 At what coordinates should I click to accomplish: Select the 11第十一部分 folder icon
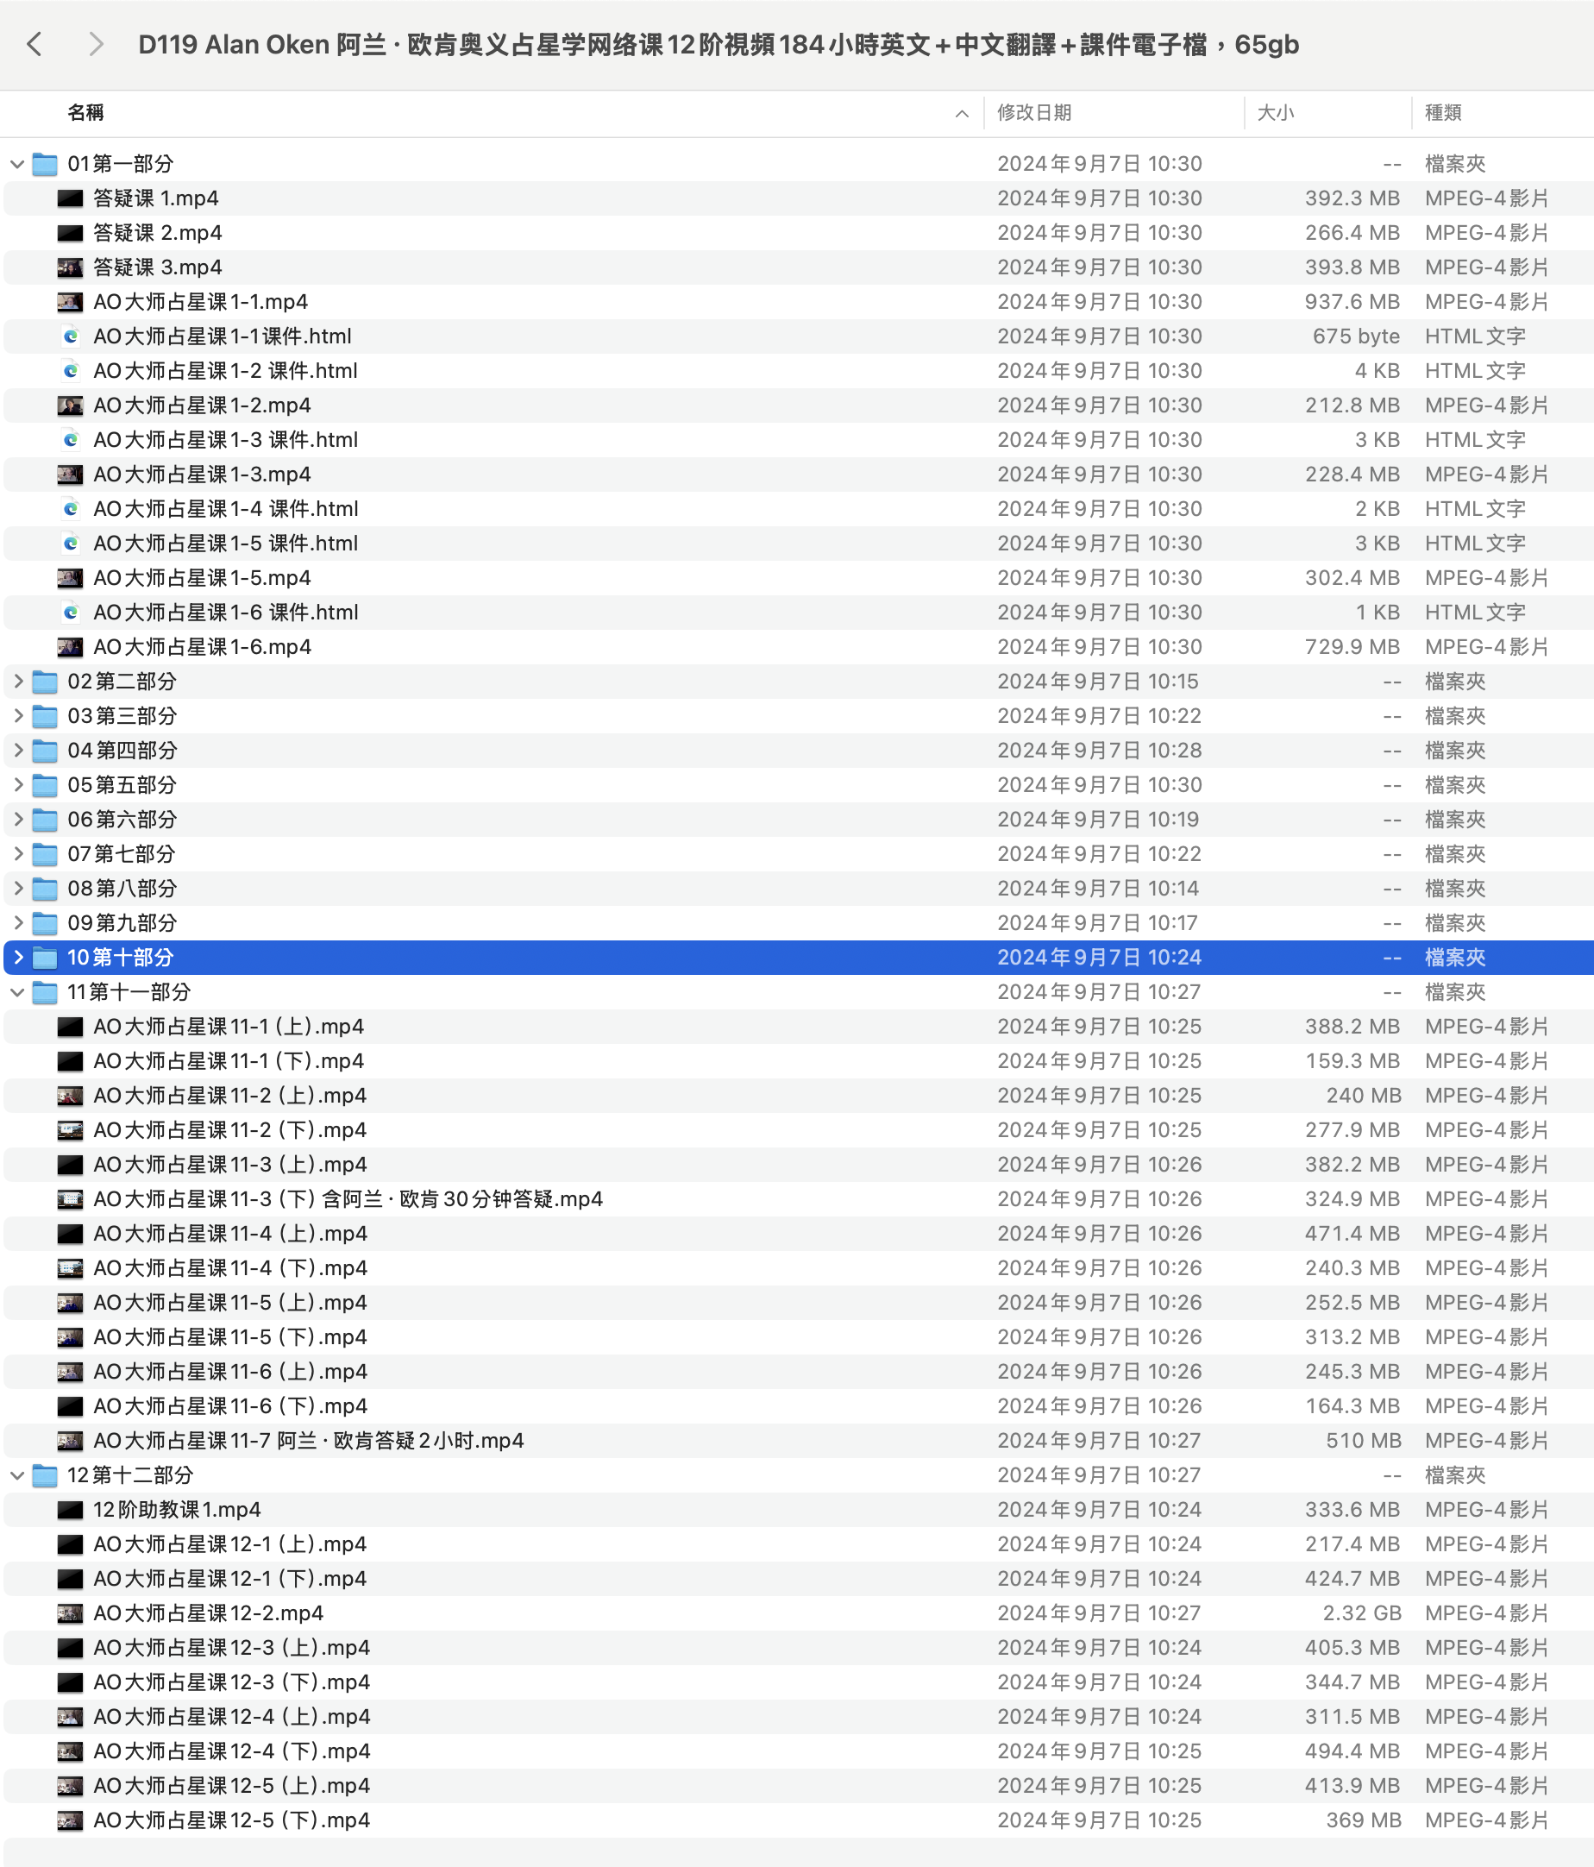(x=45, y=992)
